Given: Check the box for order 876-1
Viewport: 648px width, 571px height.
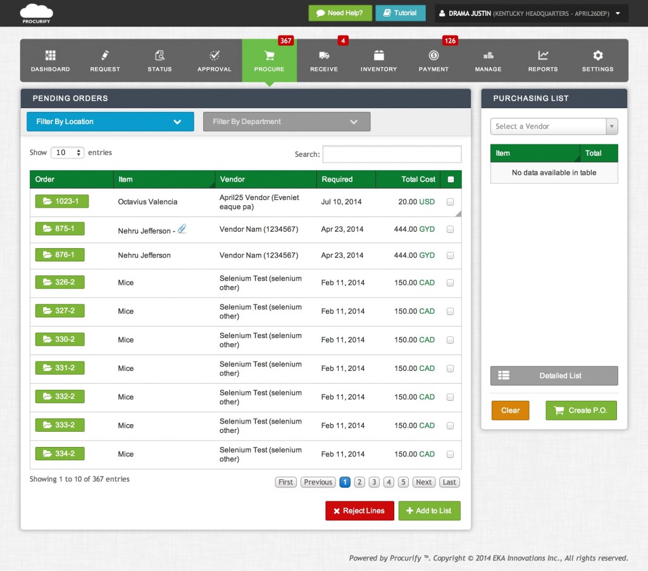Looking at the screenshot, I should pyautogui.click(x=451, y=256).
